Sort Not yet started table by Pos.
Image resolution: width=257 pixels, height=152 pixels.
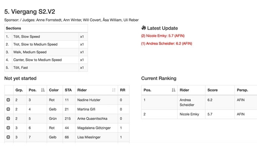click(x=43, y=90)
